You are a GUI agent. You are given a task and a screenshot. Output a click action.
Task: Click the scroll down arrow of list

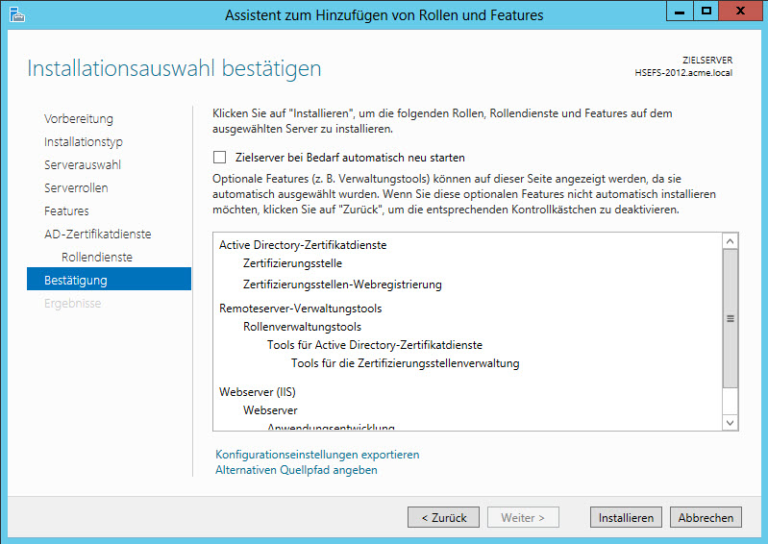[730, 423]
